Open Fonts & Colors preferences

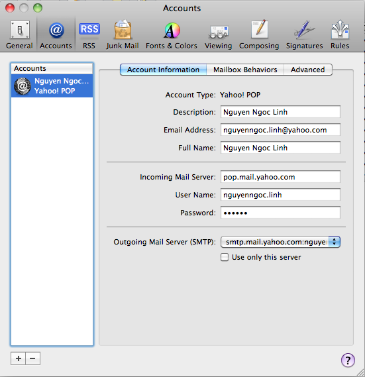point(172,35)
